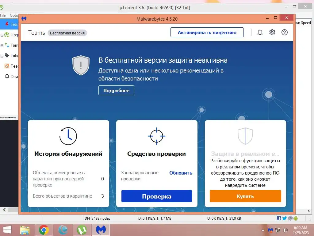Click the shield icon in real-time protection card
314x236 pixels.
[x=245, y=136]
